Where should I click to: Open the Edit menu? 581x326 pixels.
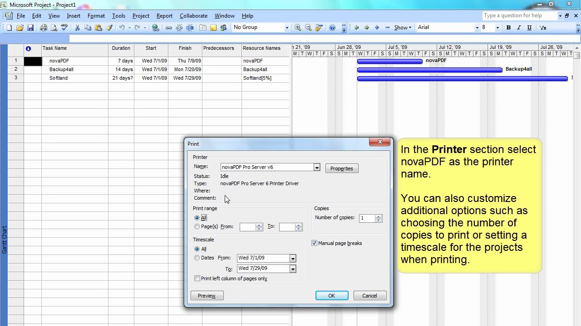(x=37, y=16)
